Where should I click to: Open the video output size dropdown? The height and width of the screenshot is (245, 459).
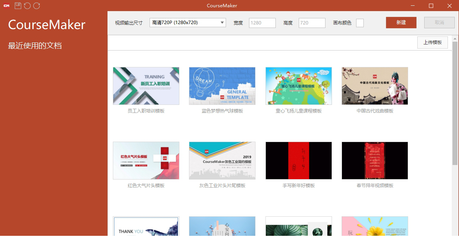tap(188, 23)
